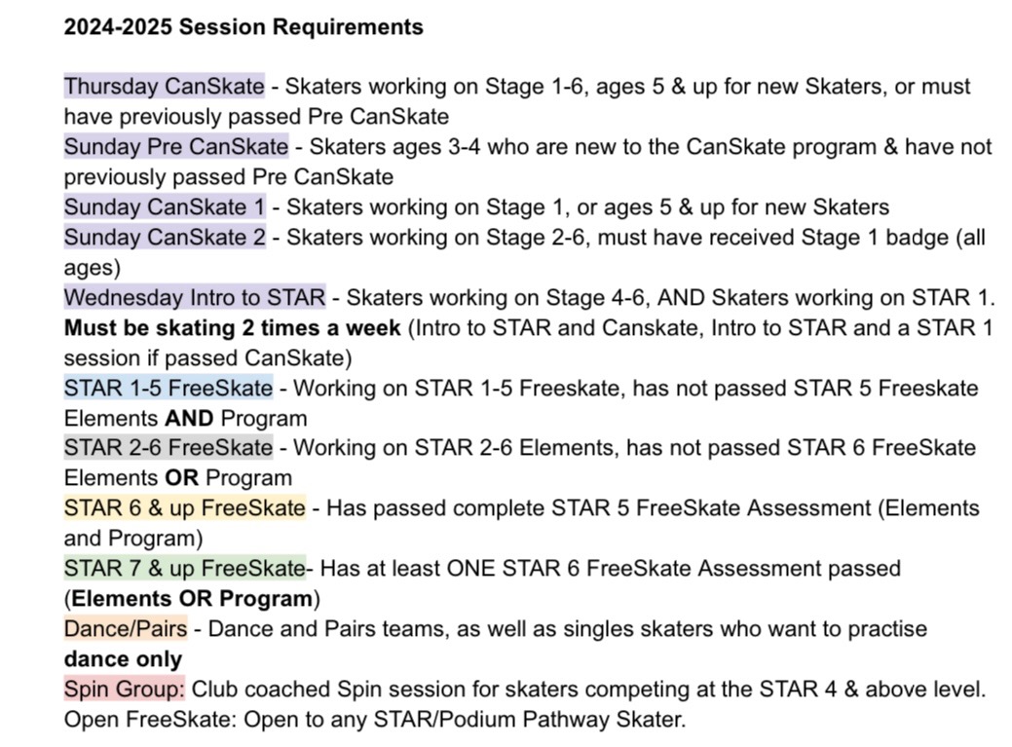Select the Sunday CanSkate 1 label
The image size is (1012, 747).
[x=165, y=206]
